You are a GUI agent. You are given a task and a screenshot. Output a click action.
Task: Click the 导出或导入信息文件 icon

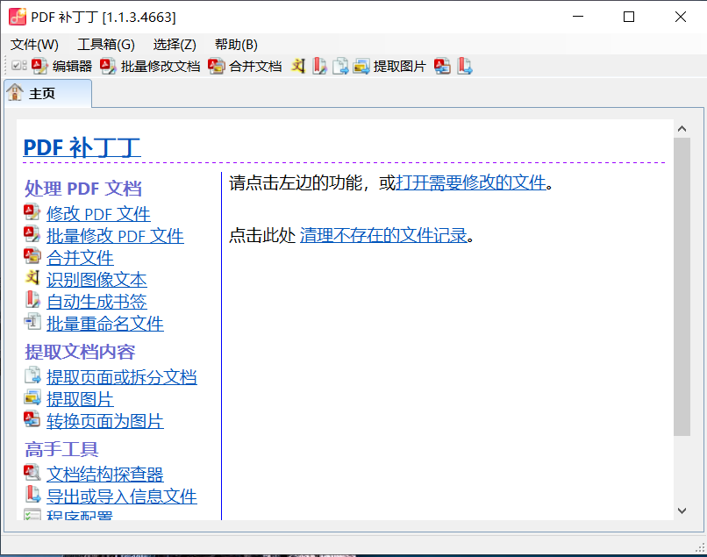click(x=32, y=496)
